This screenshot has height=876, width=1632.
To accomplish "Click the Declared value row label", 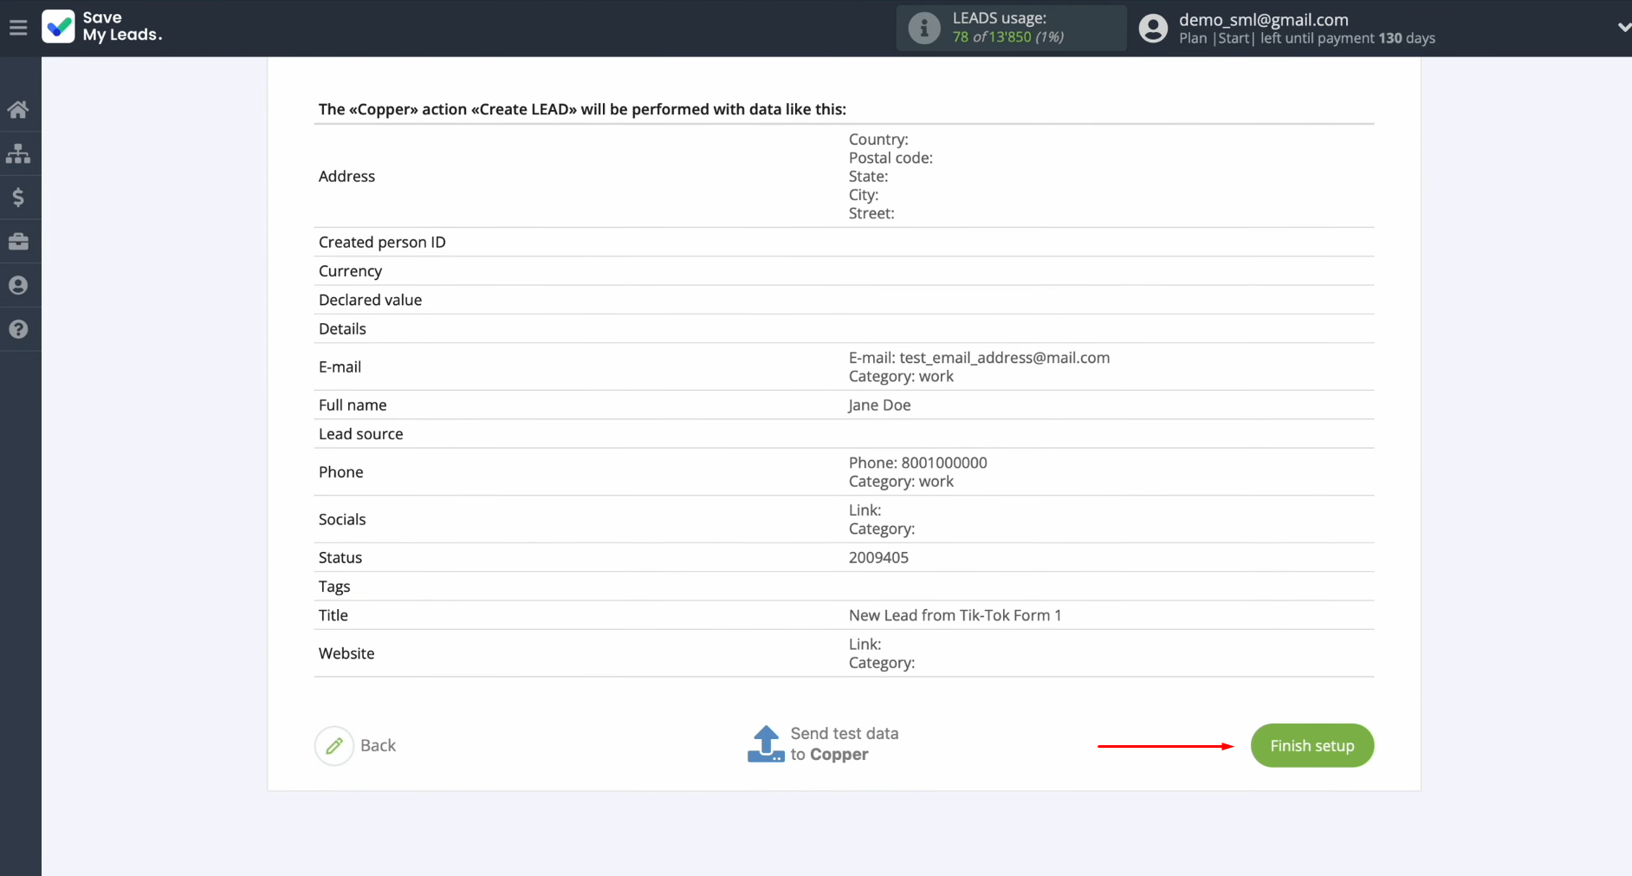I will [370, 300].
